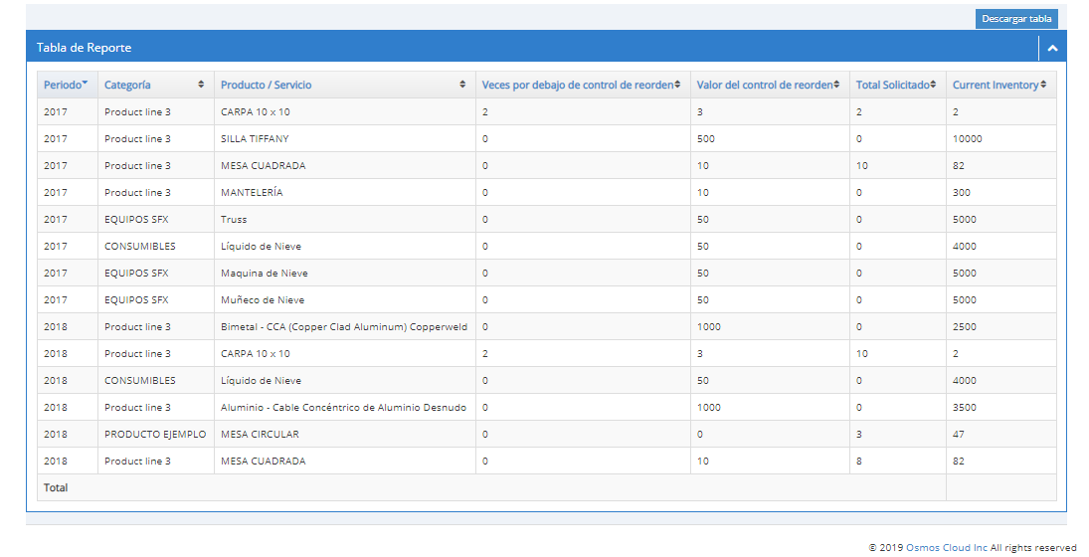Select the Maquina de Nieve cell
Screen dimensions: 1089x557
click(x=344, y=273)
